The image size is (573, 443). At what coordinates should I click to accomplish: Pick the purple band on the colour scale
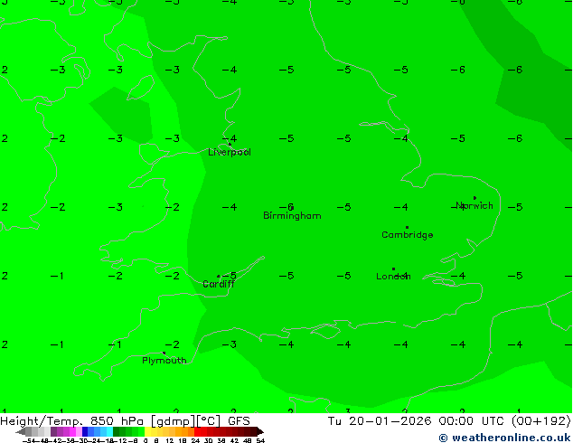point(53,431)
